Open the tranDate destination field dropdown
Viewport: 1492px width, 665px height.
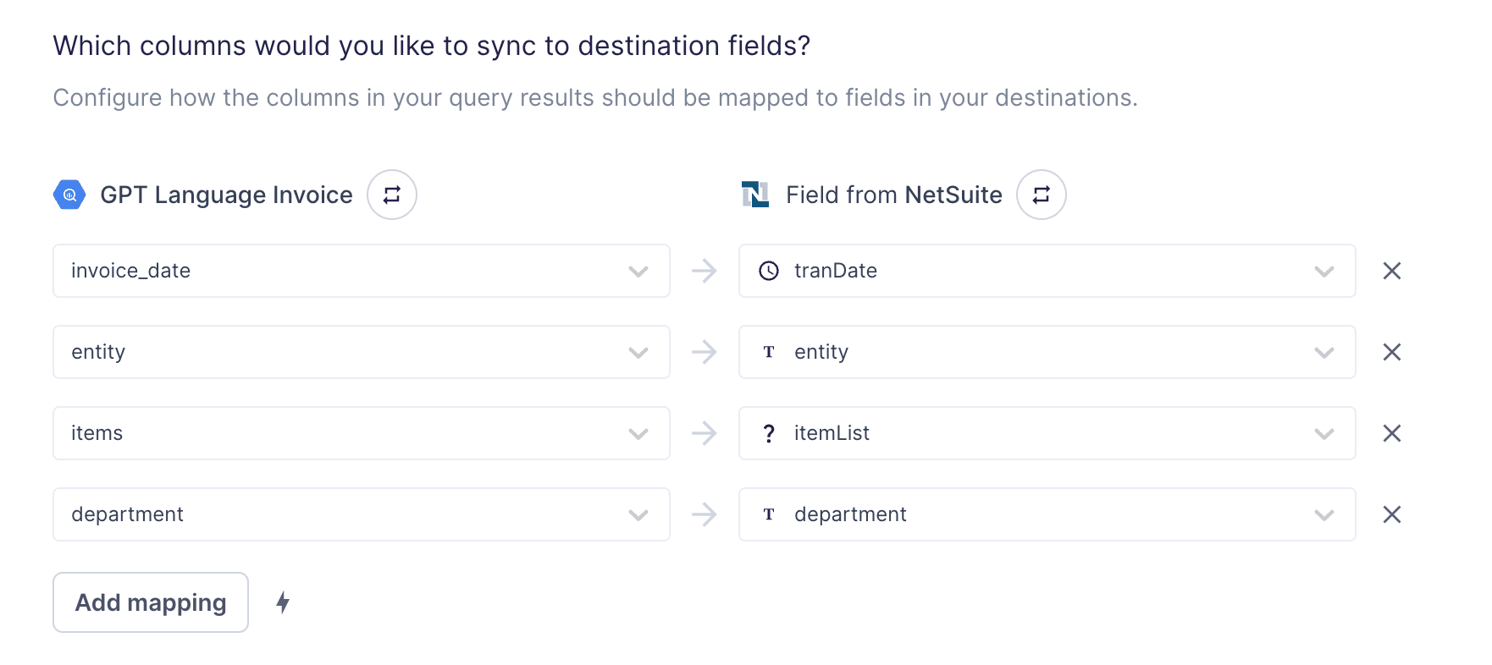pos(1047,271)
